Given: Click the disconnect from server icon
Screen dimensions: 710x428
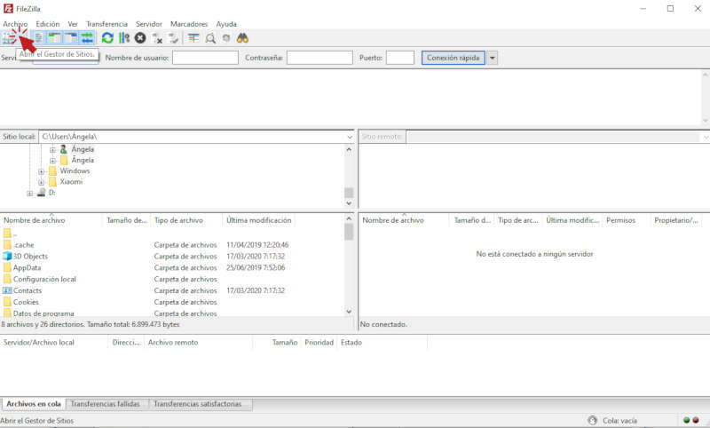Looking at the screenshot, I should [157, 38].
